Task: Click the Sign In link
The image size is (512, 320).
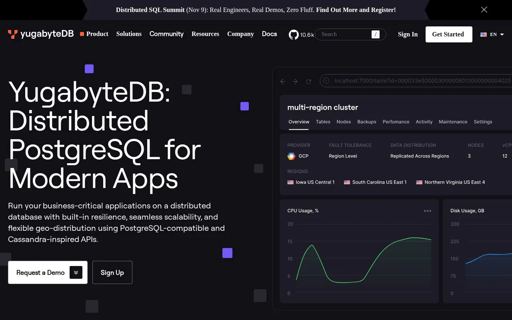Action: click(408, 34)
